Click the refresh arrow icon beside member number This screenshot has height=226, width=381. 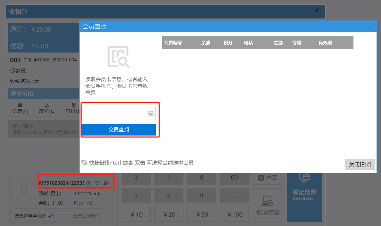coord(97,183)
